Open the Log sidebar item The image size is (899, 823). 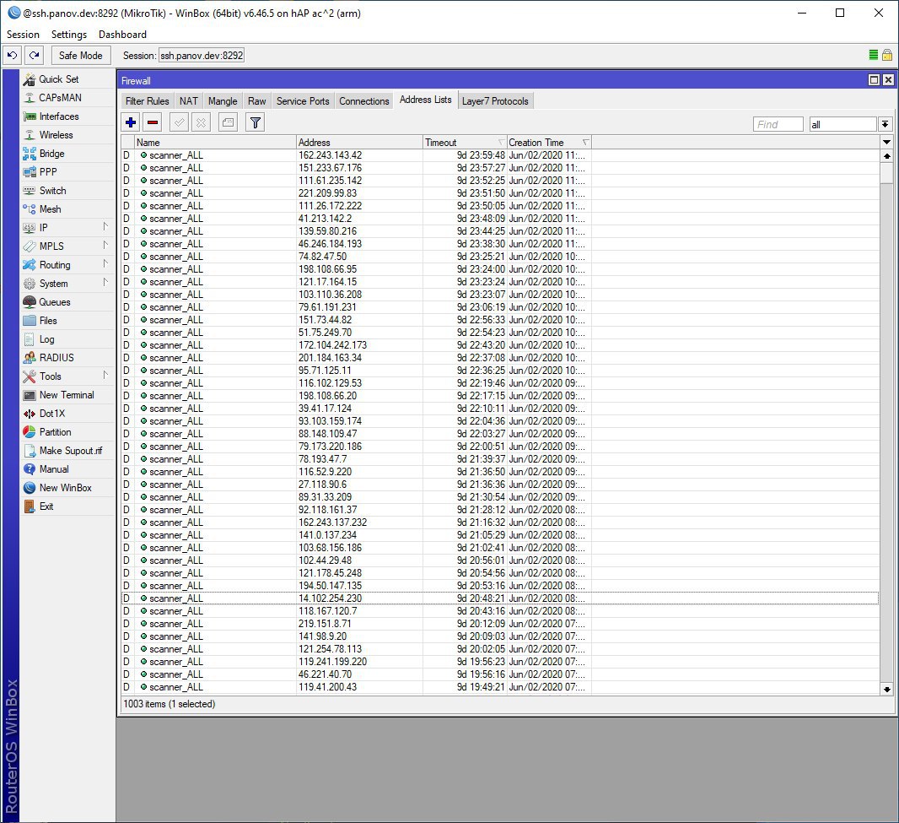[67, 339]
